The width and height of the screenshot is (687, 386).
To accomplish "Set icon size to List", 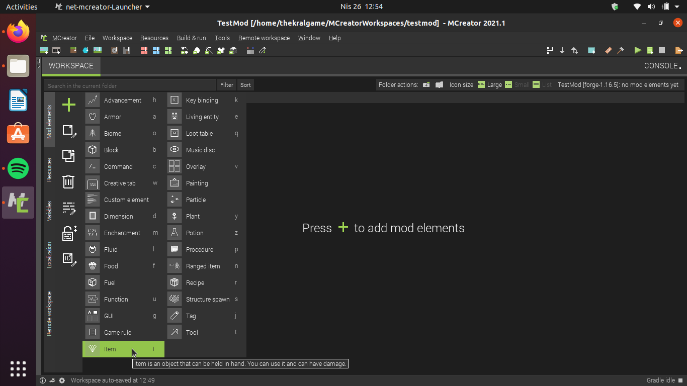I will [542, 85].
